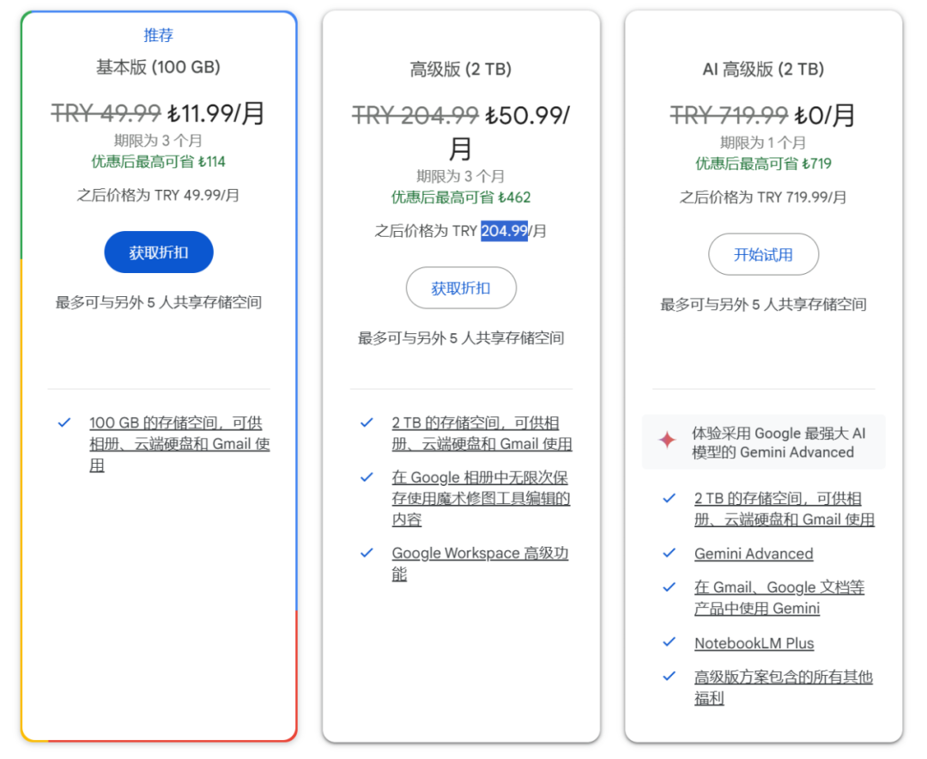Click 优惠后最高可省 ₺114 savings text
Screen dimensions: 927x759
159,161
